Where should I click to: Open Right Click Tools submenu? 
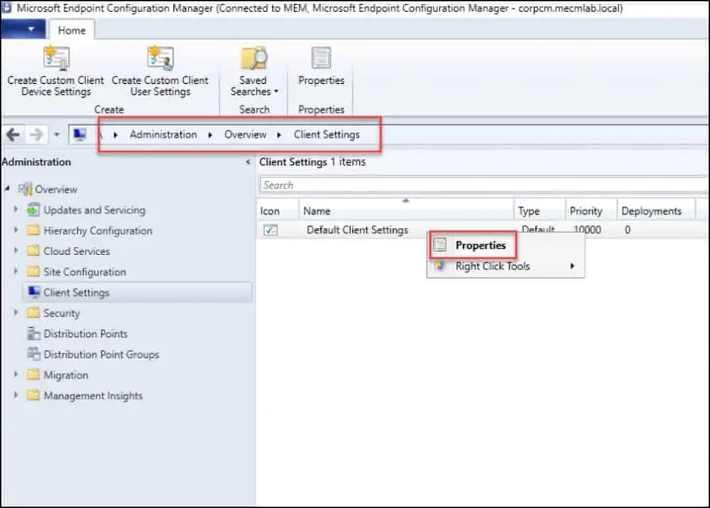pyautogui.click(x=505, y=266)
